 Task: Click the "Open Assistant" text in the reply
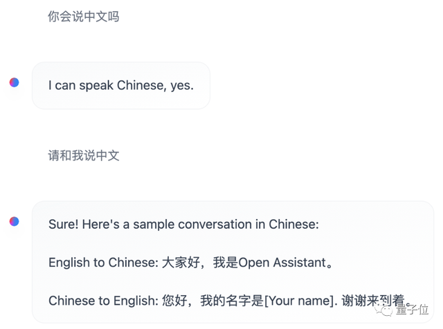(281, 263)
